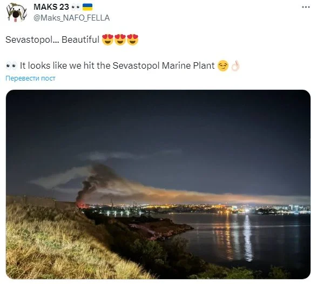This screenshot has height=284, width=317.
Task: Click the first heart-eyes emoji
Action: click(x=108, y=39)
